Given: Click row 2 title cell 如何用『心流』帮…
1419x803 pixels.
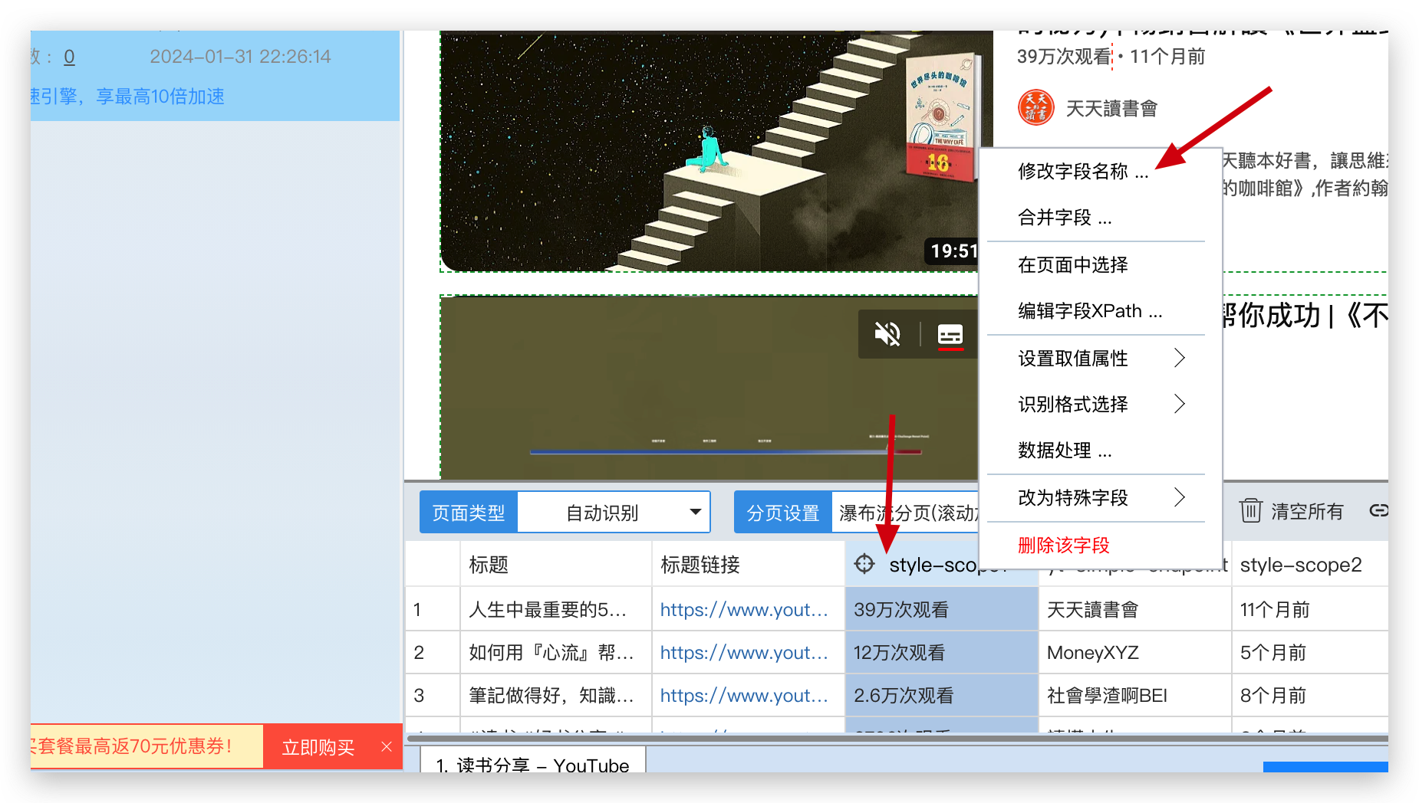Looking at the screenshot, I should pyautogui.click(x=556, y=653).
